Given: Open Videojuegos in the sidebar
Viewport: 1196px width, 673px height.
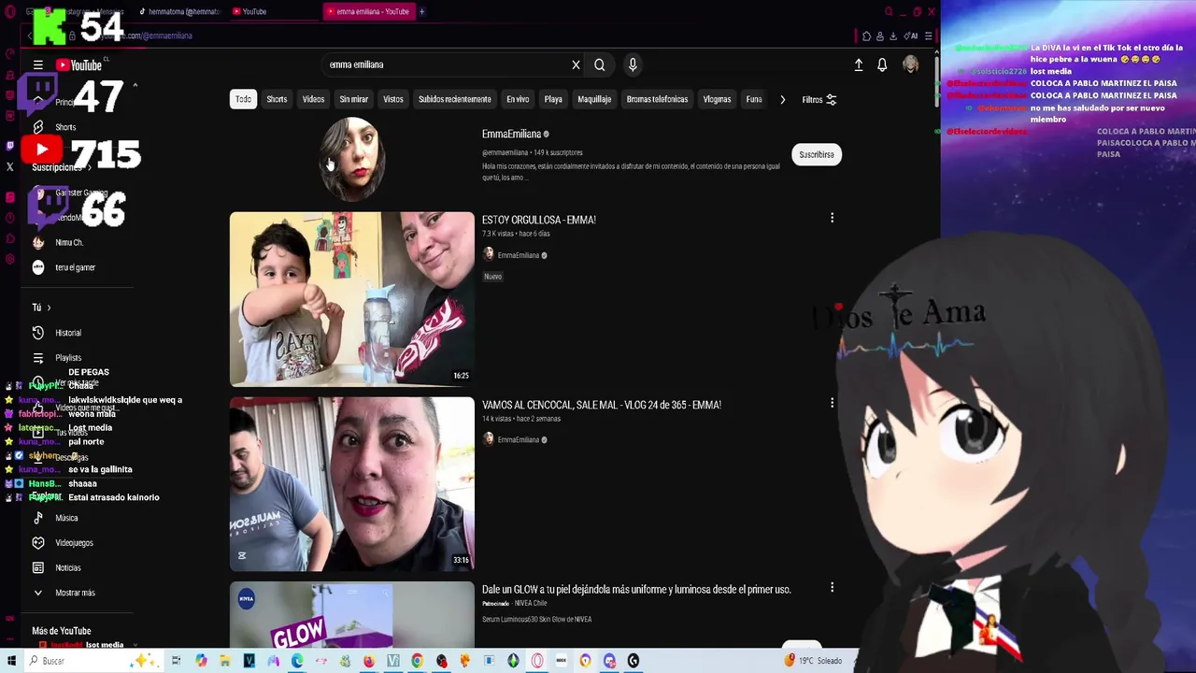Looking at the screenshot, I should click(x=73, y=543).
